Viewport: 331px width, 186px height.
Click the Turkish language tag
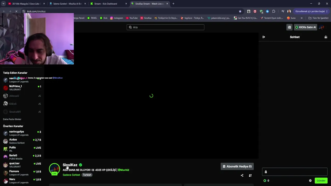pyautogui.click(x=87, y=175)
